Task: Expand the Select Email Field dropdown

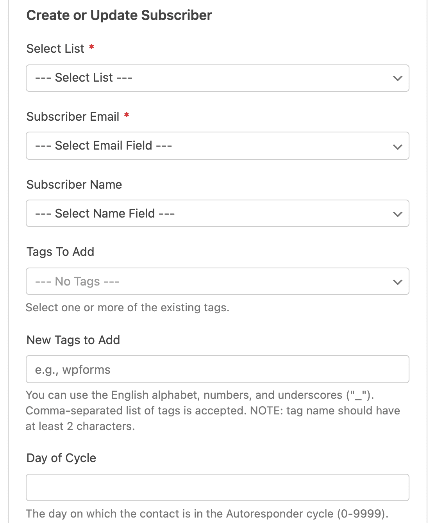Action: (218, 146)
